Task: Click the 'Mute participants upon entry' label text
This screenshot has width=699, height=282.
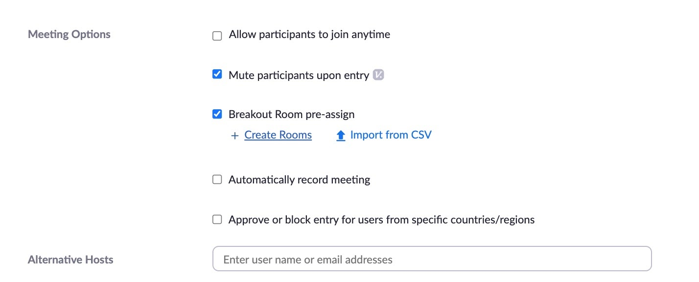Action: point(299,76)
